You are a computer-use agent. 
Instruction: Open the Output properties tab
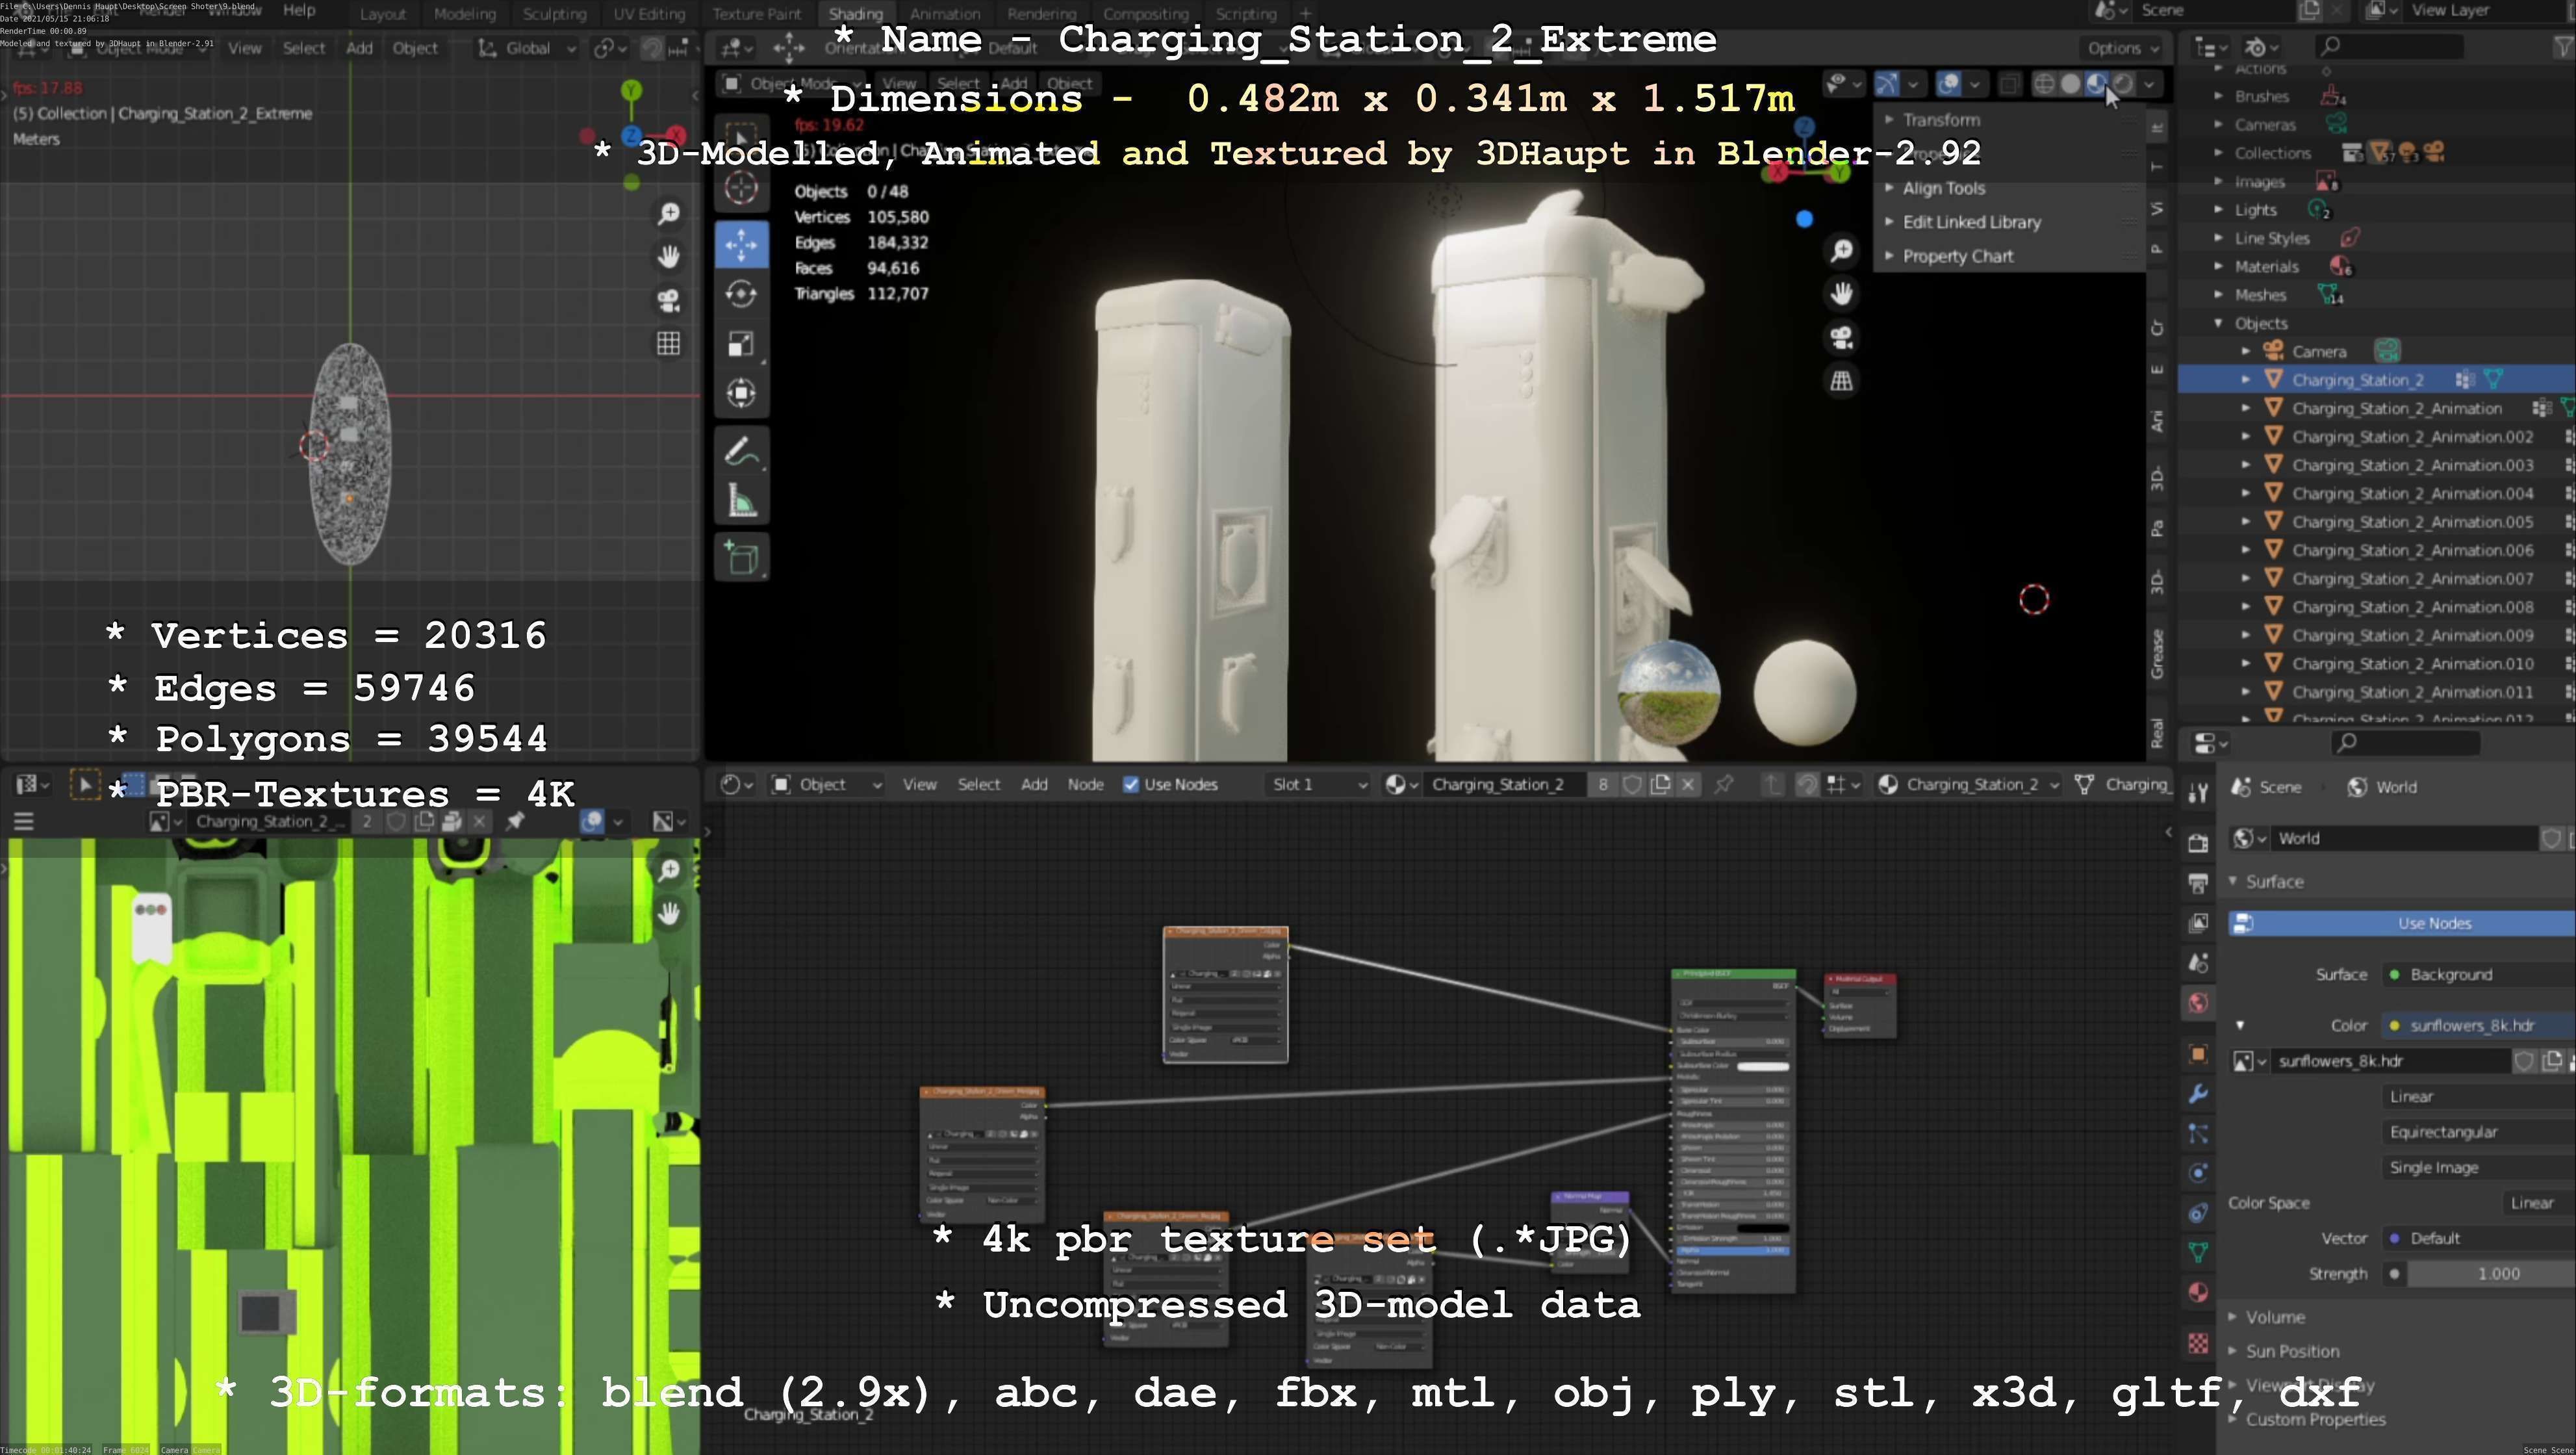click(x=2198, y=883)
